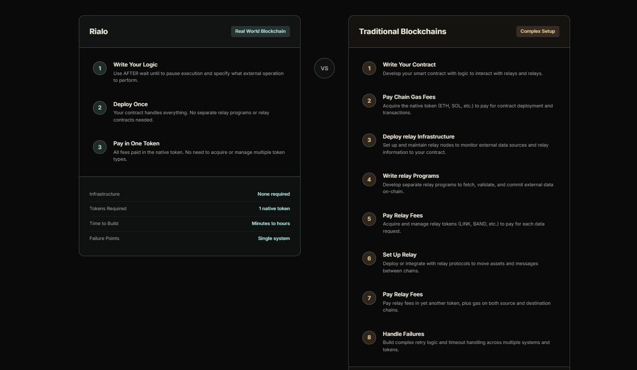Select the step 5 Pay Relay Fees heading

tap(403, 216)
